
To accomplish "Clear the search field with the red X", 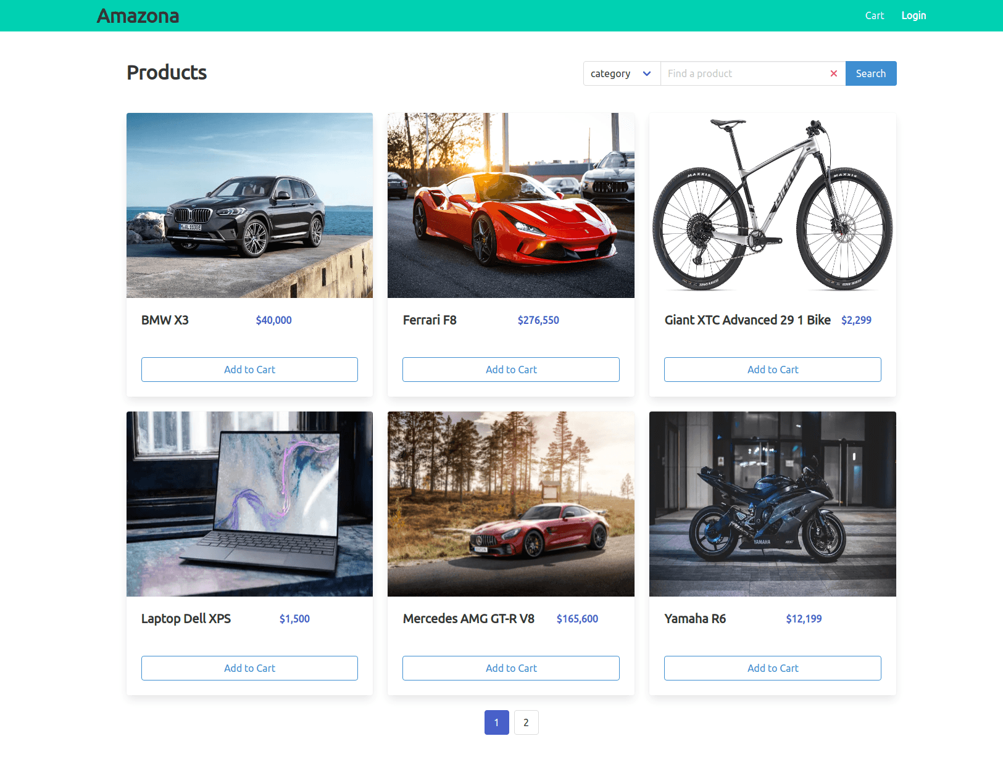I will pyautogui.click(x=833, y=73).
